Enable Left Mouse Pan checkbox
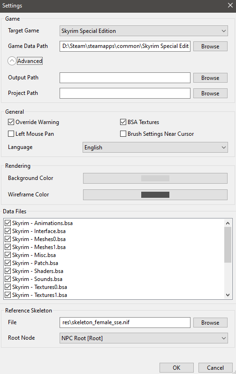236x374 pixels. tap(11, 134)
